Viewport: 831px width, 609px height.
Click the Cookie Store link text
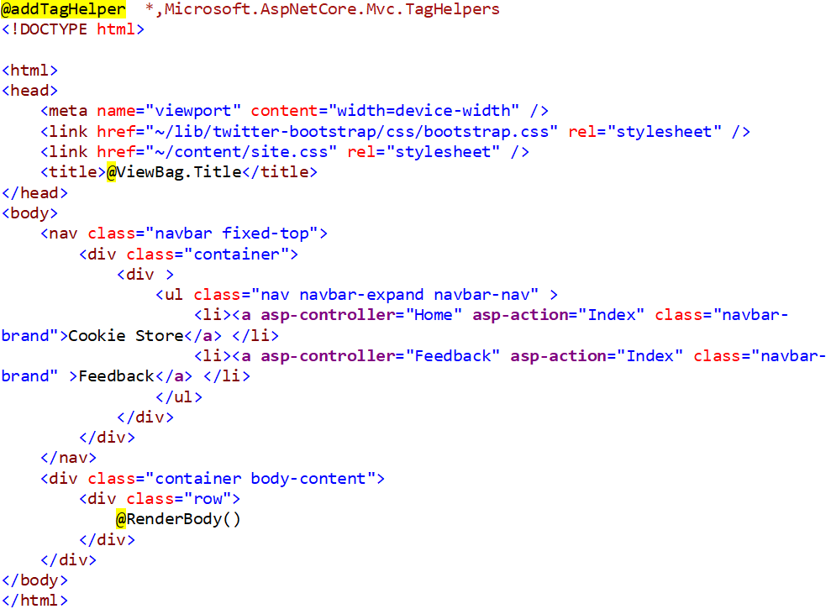tap(125, 335)
